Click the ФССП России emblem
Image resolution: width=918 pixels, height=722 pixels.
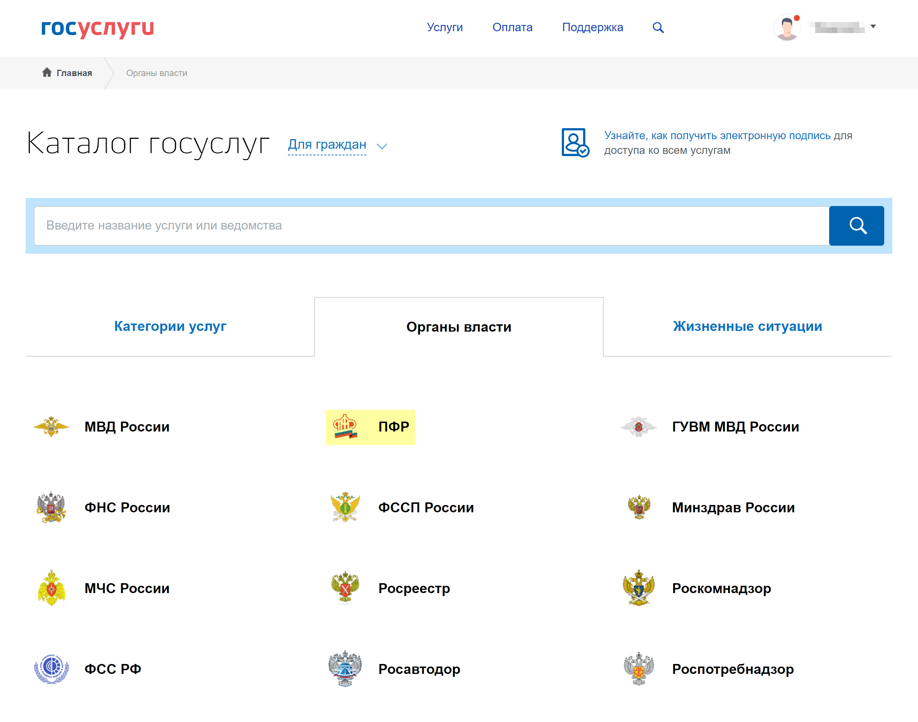click(345, 507)
